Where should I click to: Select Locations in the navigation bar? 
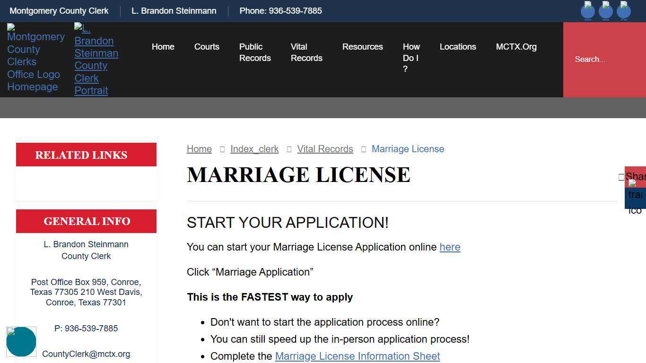[x=458, y=47]
